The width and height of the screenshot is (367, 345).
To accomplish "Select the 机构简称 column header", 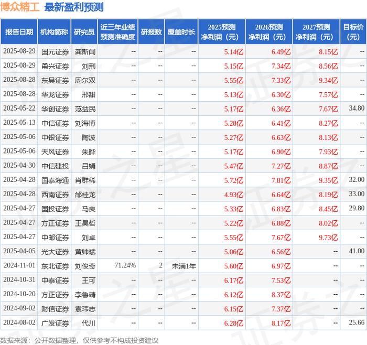I will click(x=54, y=32).
